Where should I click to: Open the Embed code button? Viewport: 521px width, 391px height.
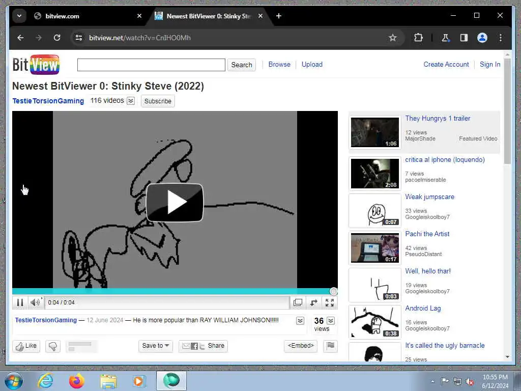pos(301,346)
